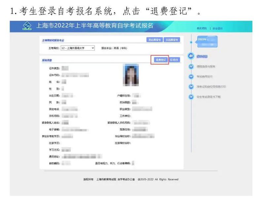Click step 03 circle icon for exam fee payment
This screenshot has height=209, width=264.
191,76
